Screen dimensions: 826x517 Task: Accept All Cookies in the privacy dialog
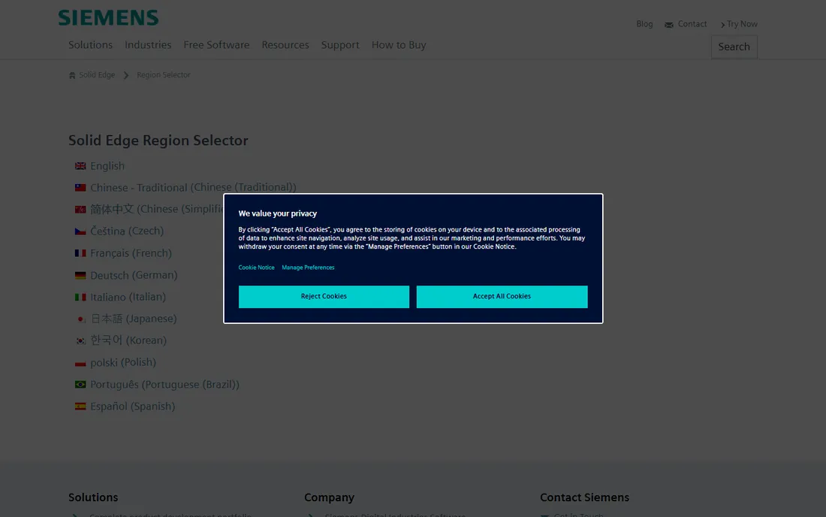502,297
